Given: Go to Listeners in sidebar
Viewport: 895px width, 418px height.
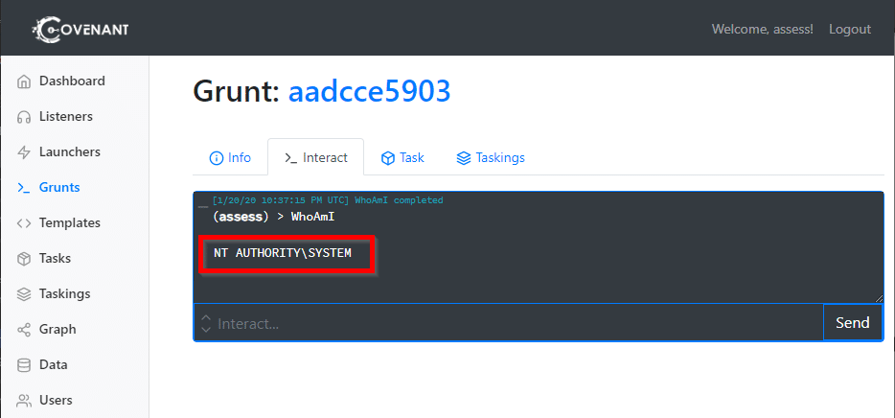Looking at the screenshot, I should click(66, 117).
